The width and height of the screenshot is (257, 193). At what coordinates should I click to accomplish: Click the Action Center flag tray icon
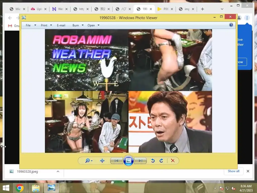[x=221, y=188]
